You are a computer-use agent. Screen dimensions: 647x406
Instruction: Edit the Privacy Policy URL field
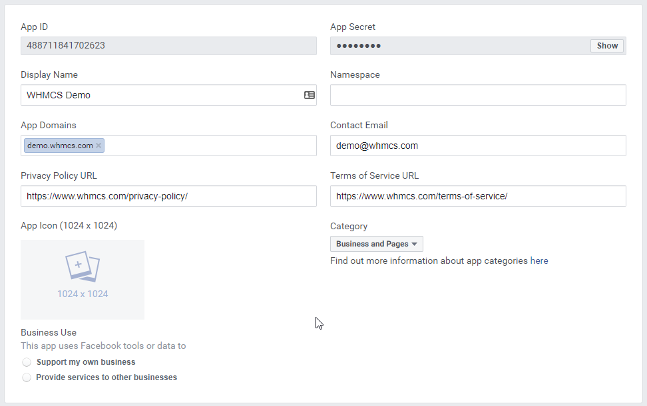point(169,196)
